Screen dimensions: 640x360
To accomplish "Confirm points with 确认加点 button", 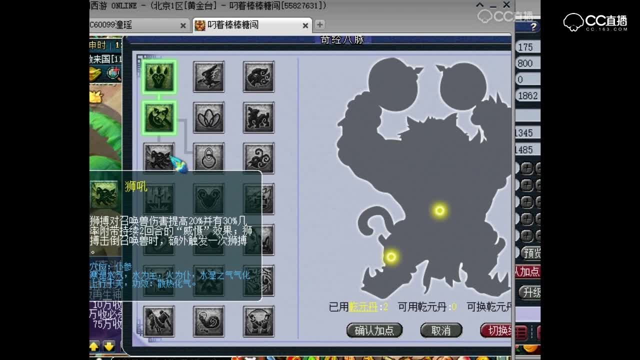I will pos(374,330).
